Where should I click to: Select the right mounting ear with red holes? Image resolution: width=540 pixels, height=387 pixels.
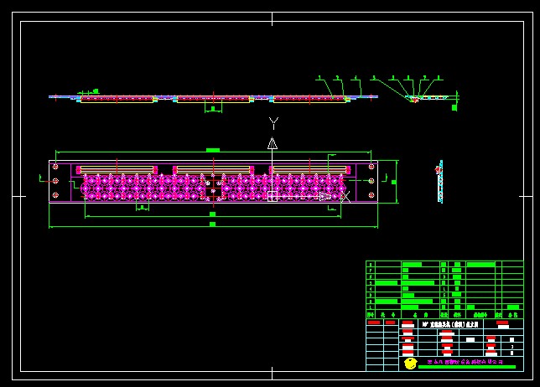(370, 181)
